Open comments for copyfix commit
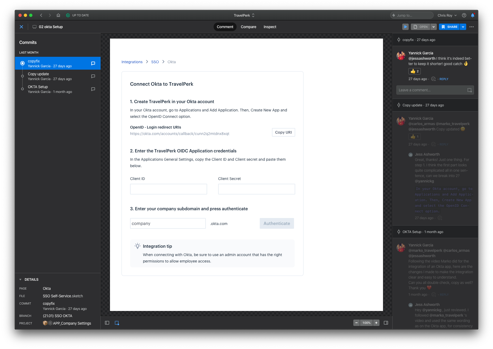Image resolution: width=493 pixels, height=349 pixels. click(93, 63)
